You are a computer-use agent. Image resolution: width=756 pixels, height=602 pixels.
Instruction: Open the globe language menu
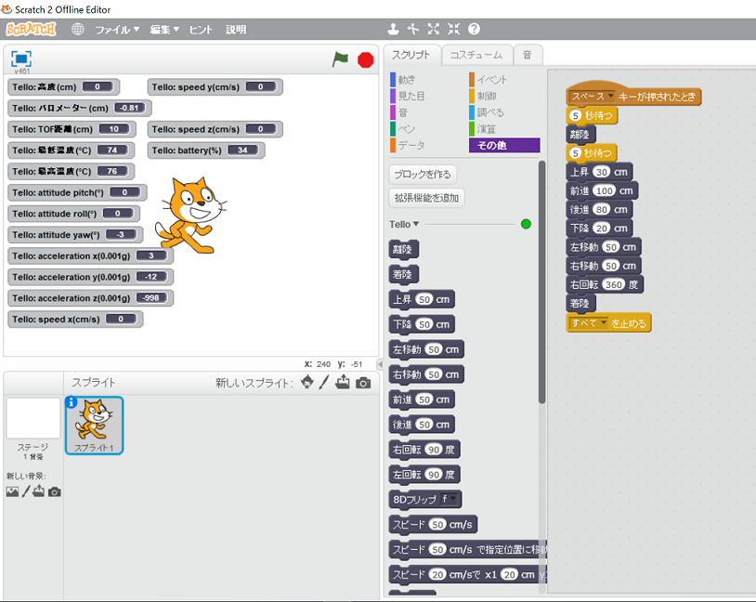pos(78,30)
